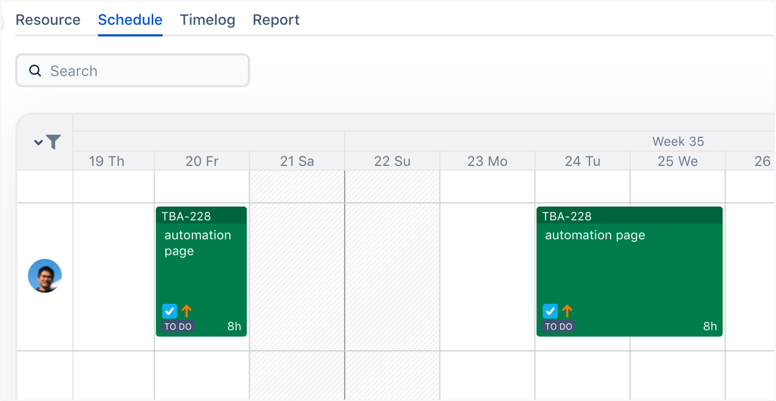Select the Schedule tab
776x401 pixels.
pos(130,20)
